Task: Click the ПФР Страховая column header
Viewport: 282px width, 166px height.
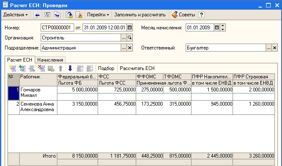Action: click(254, 77)
